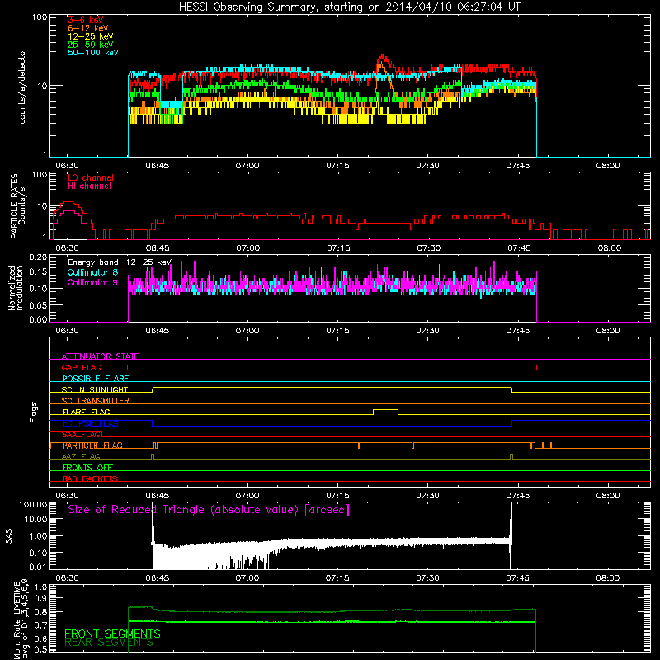Select the blue ECLIPSE_FLAG label
The height and width of the screenshot is (660, 660).
click(90, 423)
